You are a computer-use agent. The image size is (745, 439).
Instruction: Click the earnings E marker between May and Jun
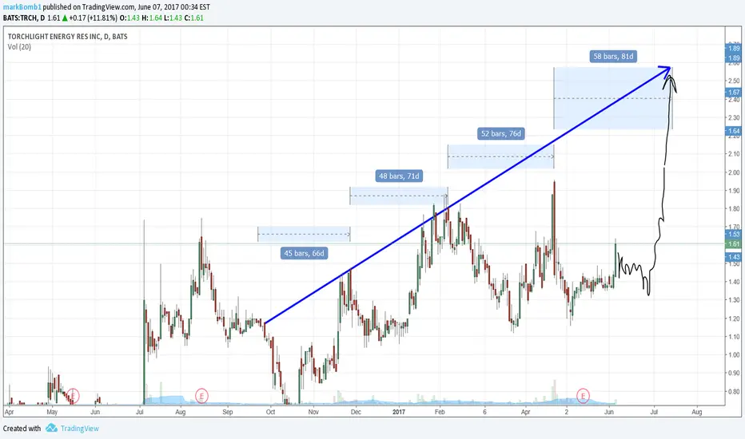[x=73, y=395]
